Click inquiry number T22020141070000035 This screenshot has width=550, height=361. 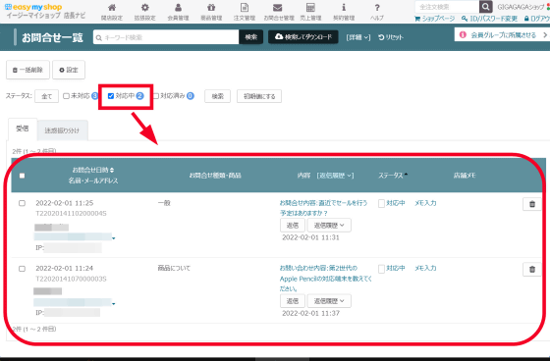pyautogui.click(x=71, y=279)
